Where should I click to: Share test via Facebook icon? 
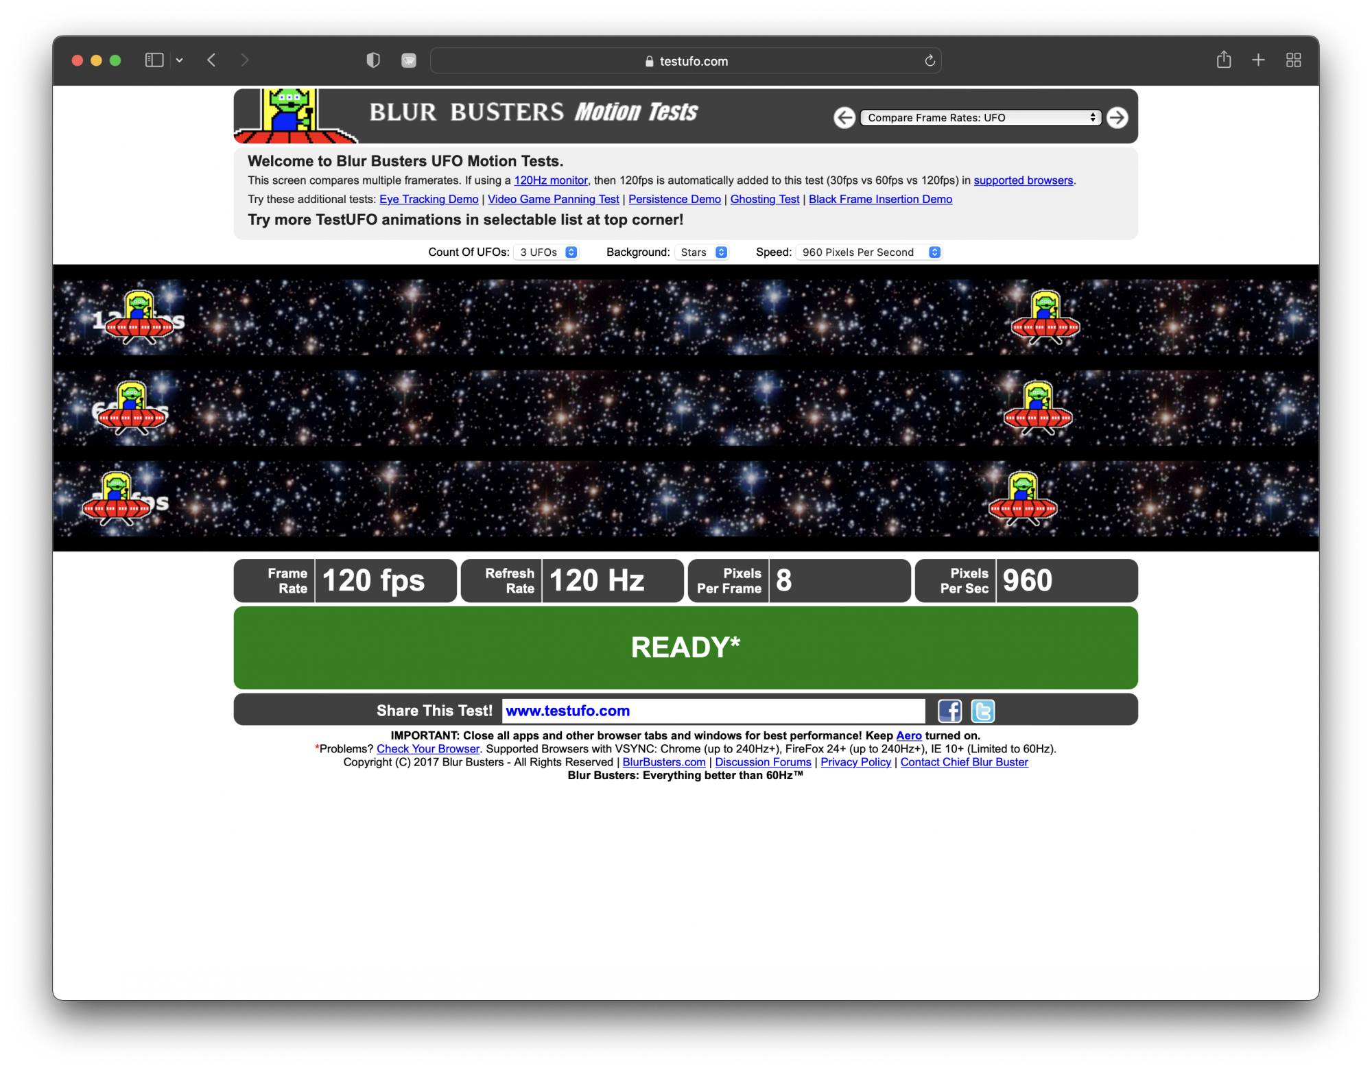click(949, 711)
